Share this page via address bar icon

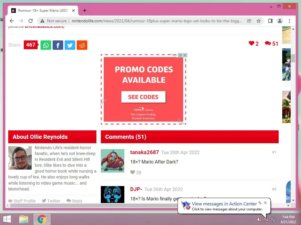click(249, 21)
